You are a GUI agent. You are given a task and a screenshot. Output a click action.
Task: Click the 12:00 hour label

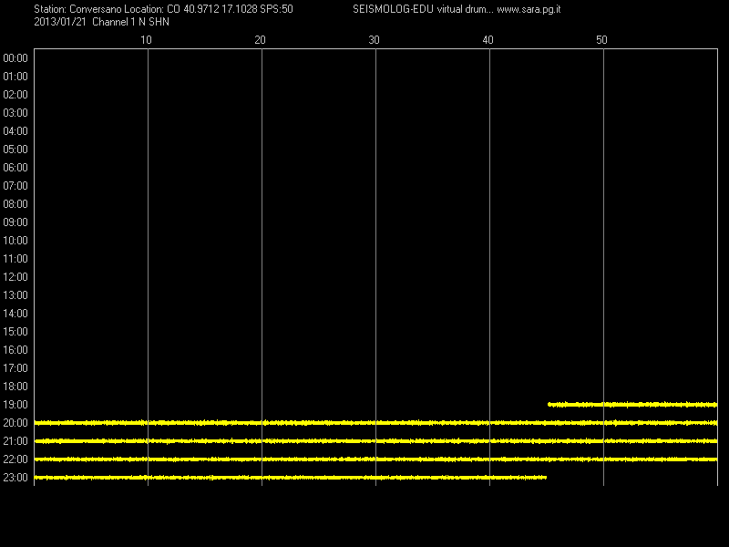coord(15,277)
